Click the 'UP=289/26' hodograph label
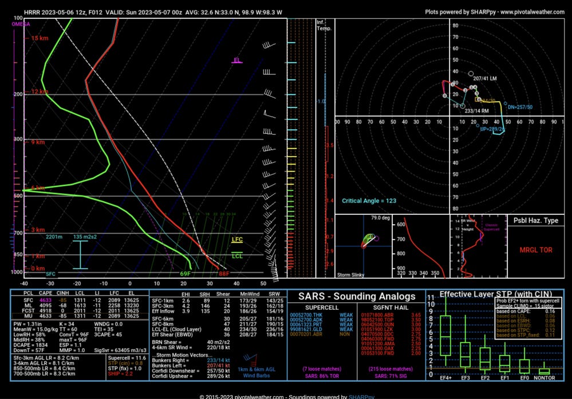Image resolution: width=572 pixels, height=399 pixels. pos(492,129)
